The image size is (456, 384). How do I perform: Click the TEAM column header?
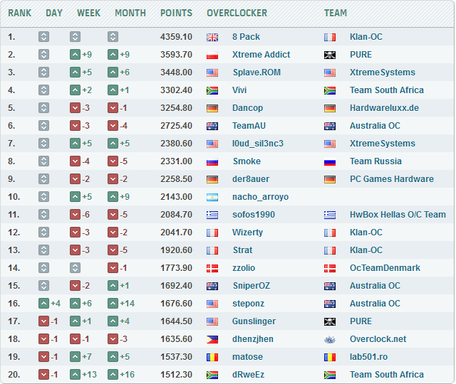tap(336, 13)
